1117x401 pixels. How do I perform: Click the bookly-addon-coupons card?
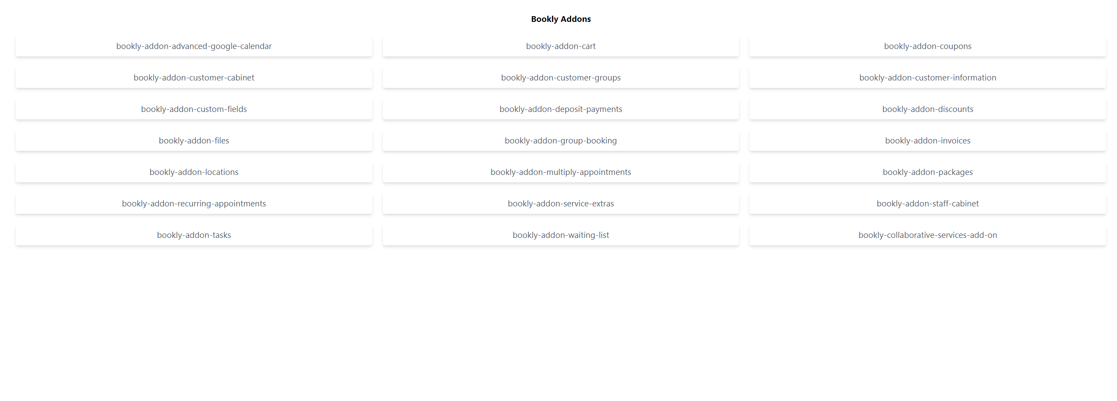pos(927,46)
